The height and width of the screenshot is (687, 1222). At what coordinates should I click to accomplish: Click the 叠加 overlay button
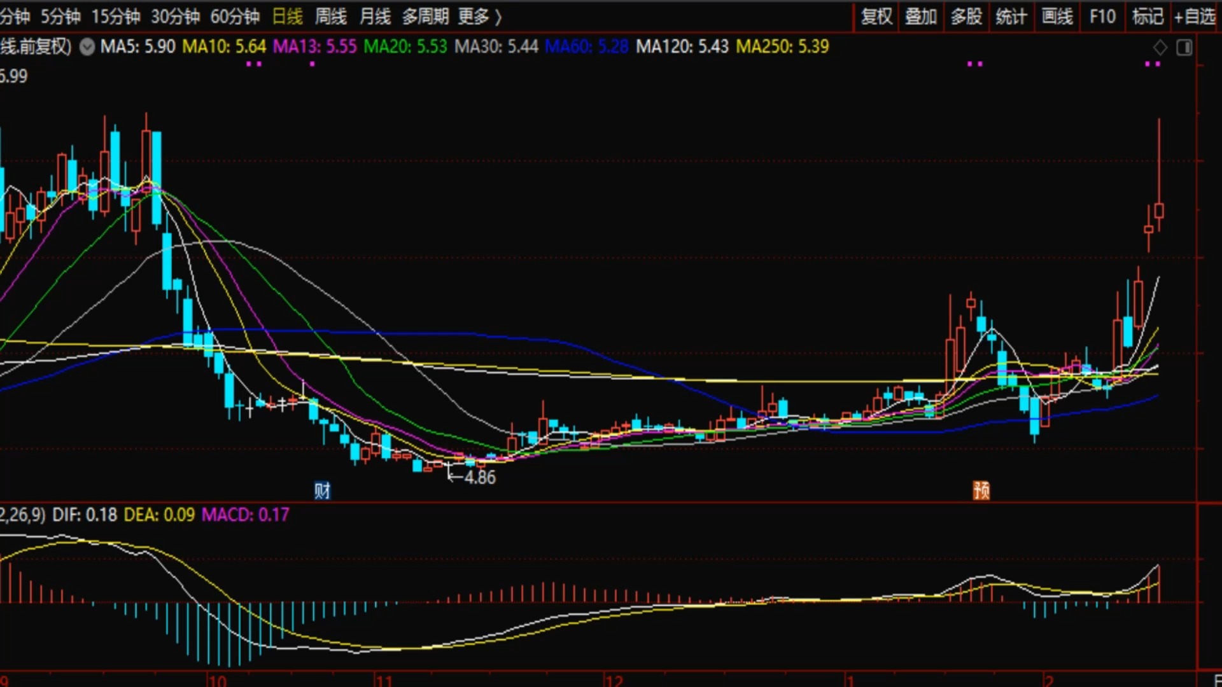921,17
